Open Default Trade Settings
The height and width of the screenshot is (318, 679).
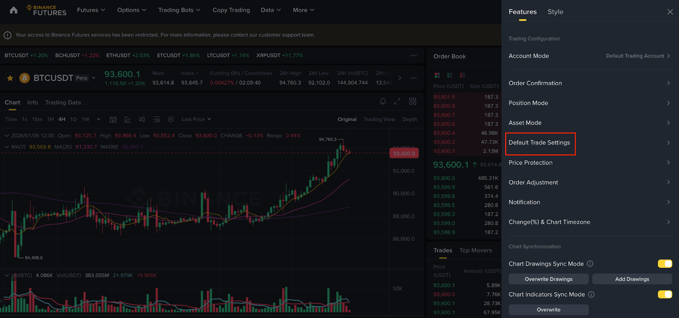tap(590, 143)
